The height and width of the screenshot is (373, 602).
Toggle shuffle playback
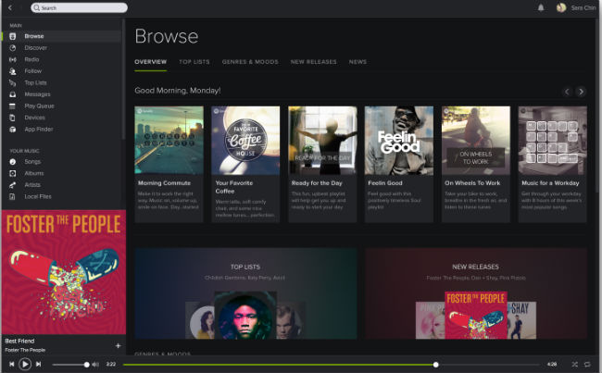pyautogui.click(x=575, y=364)
